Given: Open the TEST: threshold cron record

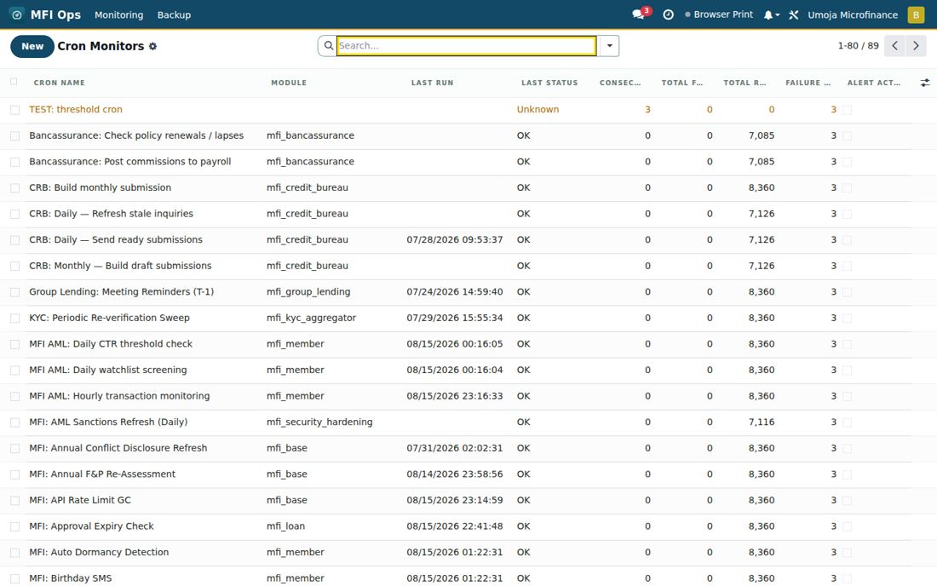Looking at the screenshot, I should pos(76,109).
